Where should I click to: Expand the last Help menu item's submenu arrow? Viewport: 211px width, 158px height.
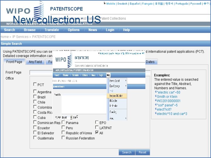pyautogui.click(x=126, y=118)
